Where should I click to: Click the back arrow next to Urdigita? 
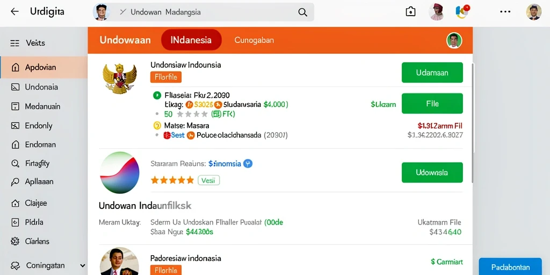[x=15, y=12]
